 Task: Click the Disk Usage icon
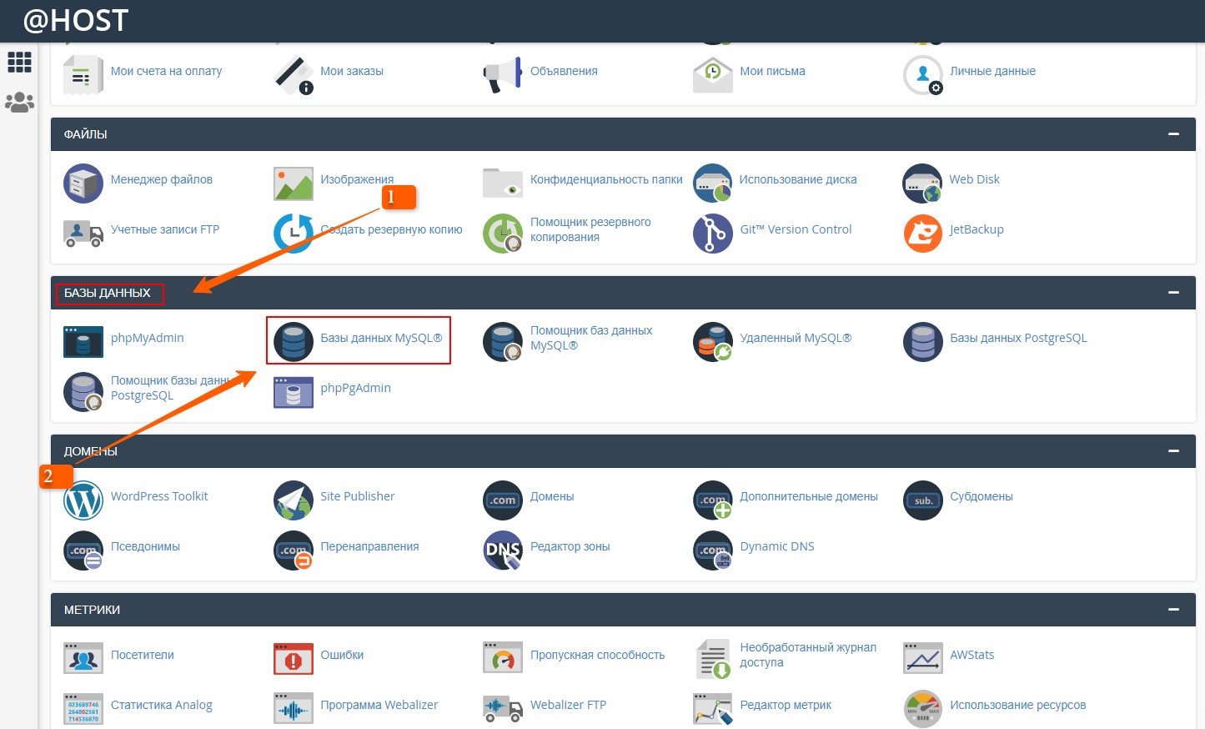pyautogui.click(x=713, y=184)
